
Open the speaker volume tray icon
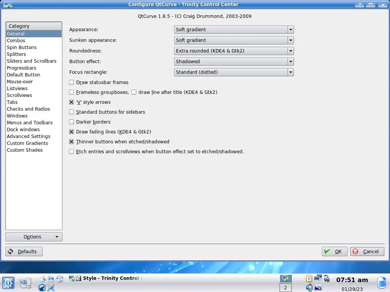coord(309,287)
